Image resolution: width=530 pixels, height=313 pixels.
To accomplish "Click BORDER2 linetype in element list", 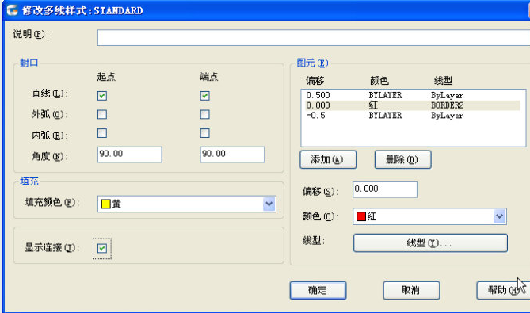I will point(447,105).
